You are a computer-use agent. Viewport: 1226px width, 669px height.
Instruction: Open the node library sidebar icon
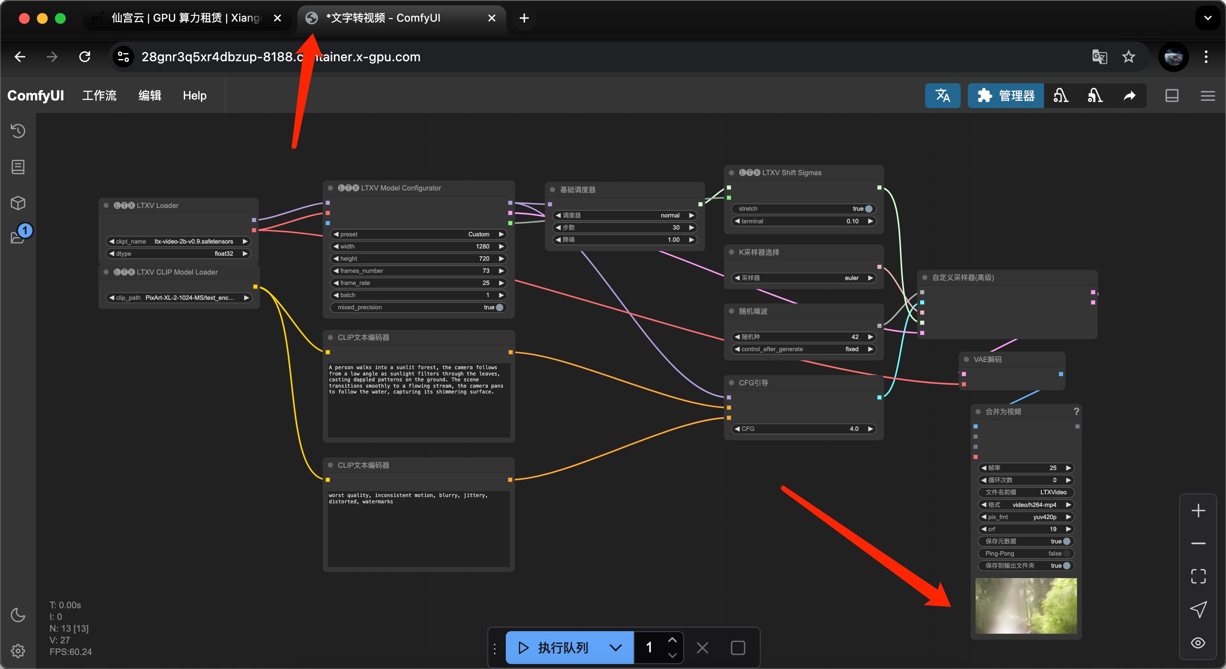click(x=18, y=167)
